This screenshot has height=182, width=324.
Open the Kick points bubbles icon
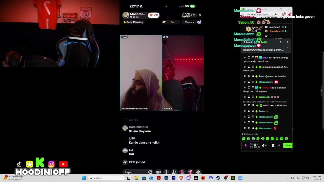[x=263, y=146]
